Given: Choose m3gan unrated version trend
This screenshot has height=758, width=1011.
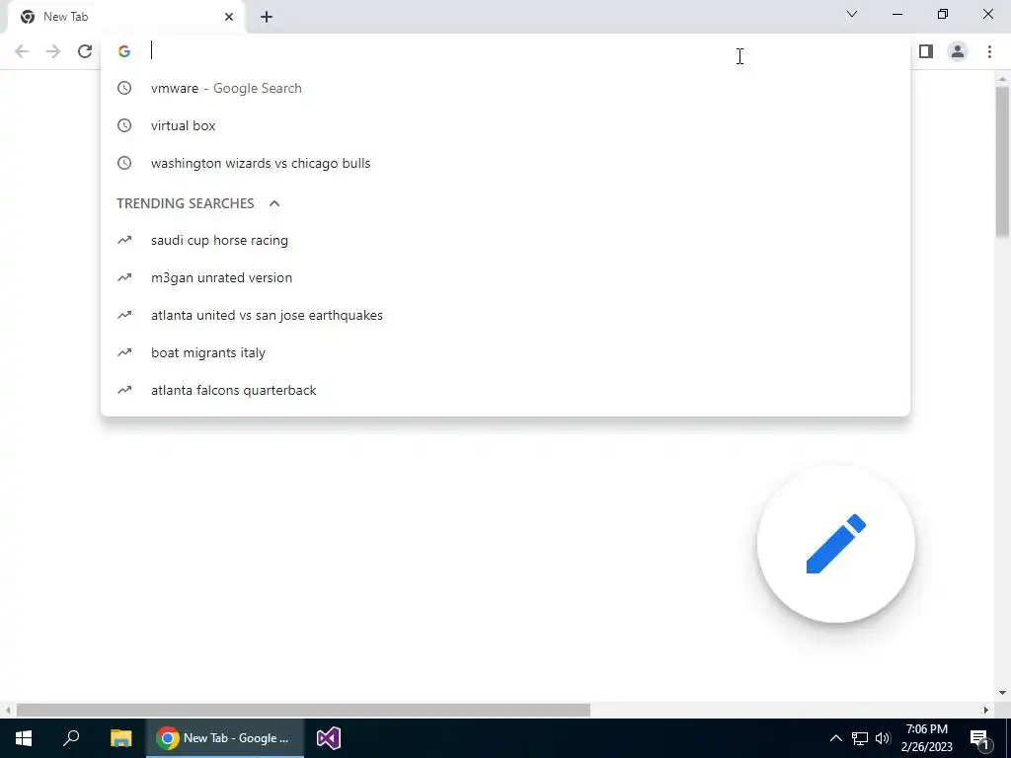Looking at the screenshot, I should pyautogui.click(x=505, y=277).
